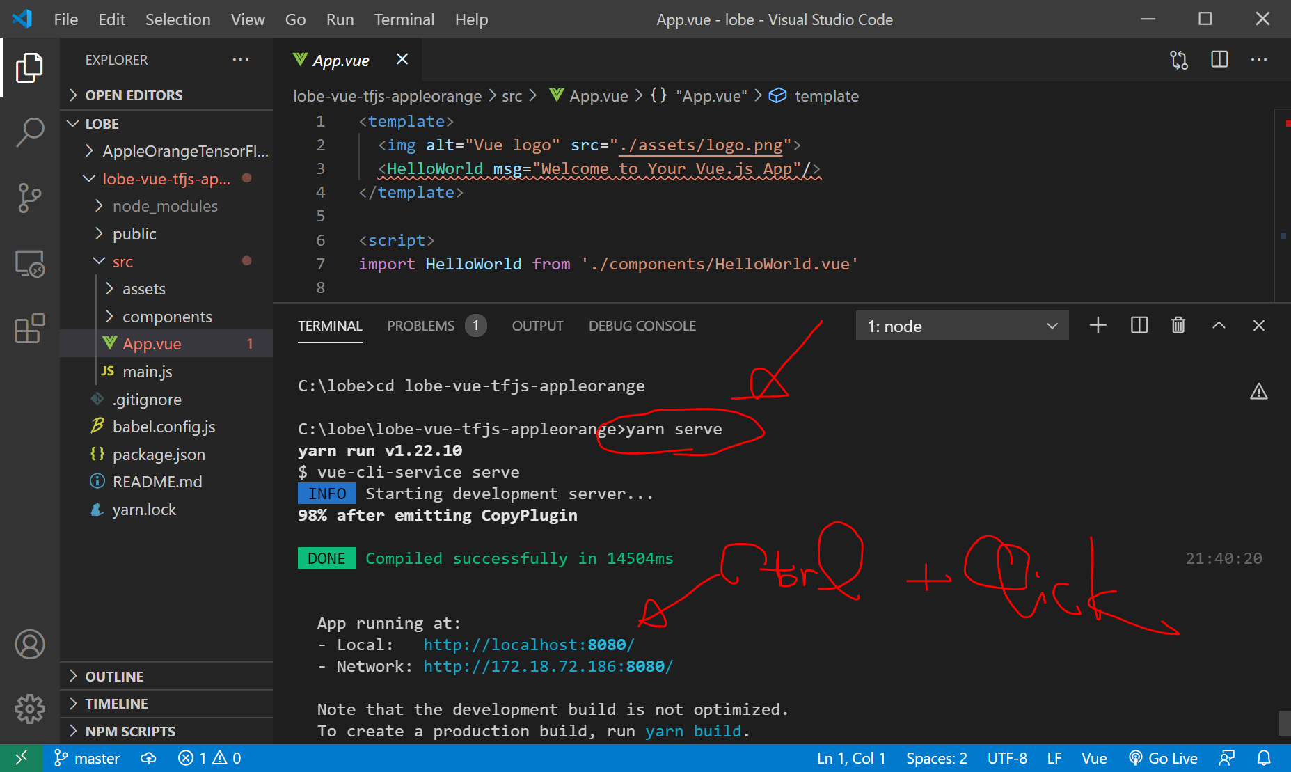Collapse the LOBE workspace section

click(x=166, y=124)
